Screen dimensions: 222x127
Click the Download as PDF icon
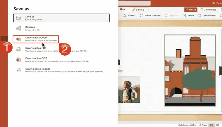[18, 49]
